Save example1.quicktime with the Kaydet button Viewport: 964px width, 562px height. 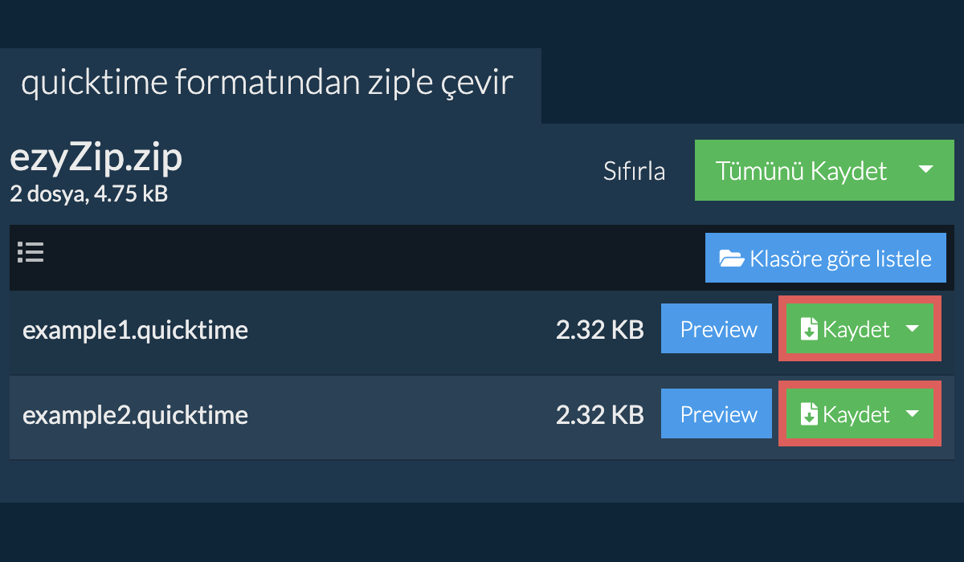pos(843,329)
